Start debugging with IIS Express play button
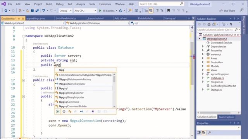The height and width of the screenshot is (139, 248). [x=100, y=10]
